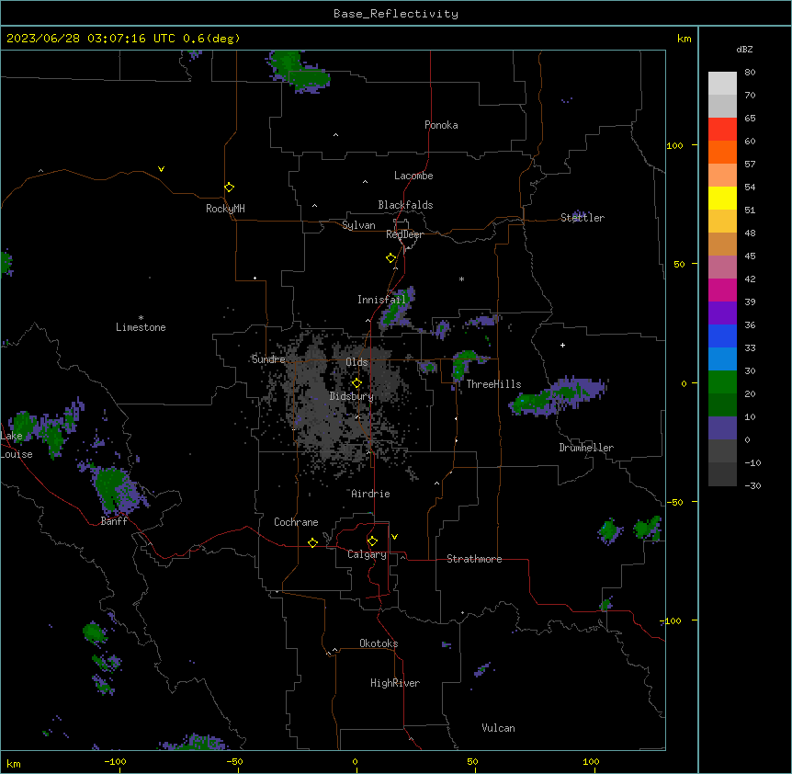Click the Sundre label
Viewport: 792px width, 774px height.
click(x=268, y=359)
